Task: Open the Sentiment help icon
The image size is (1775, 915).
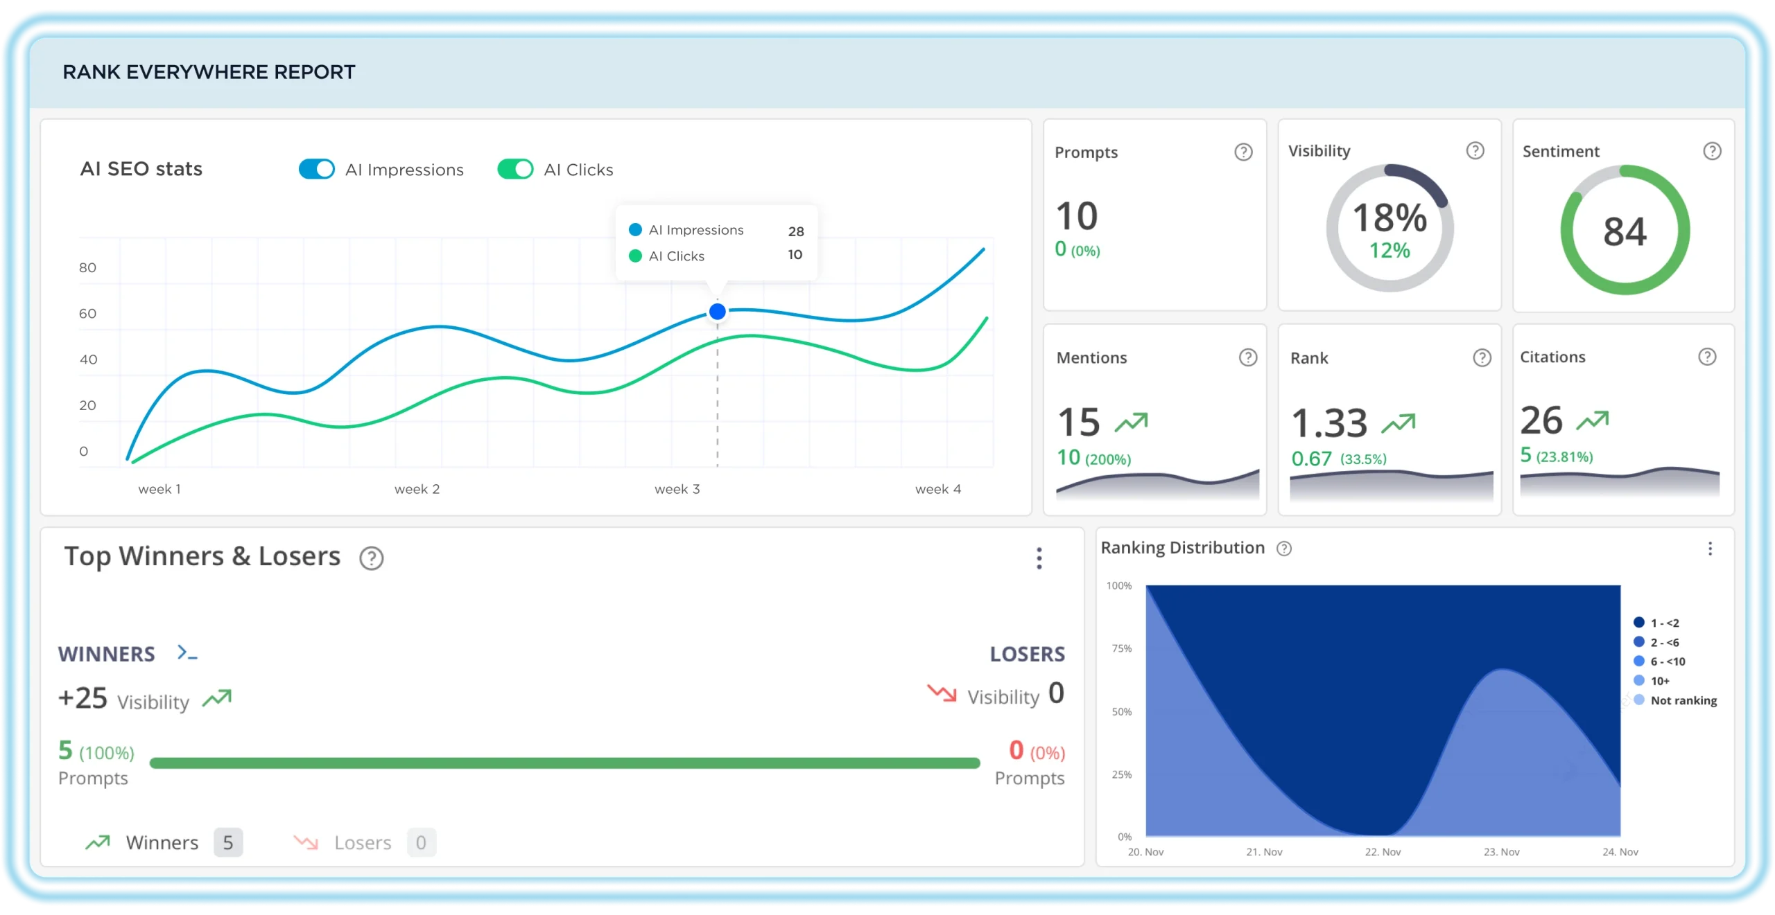Action: point(1713,151)
